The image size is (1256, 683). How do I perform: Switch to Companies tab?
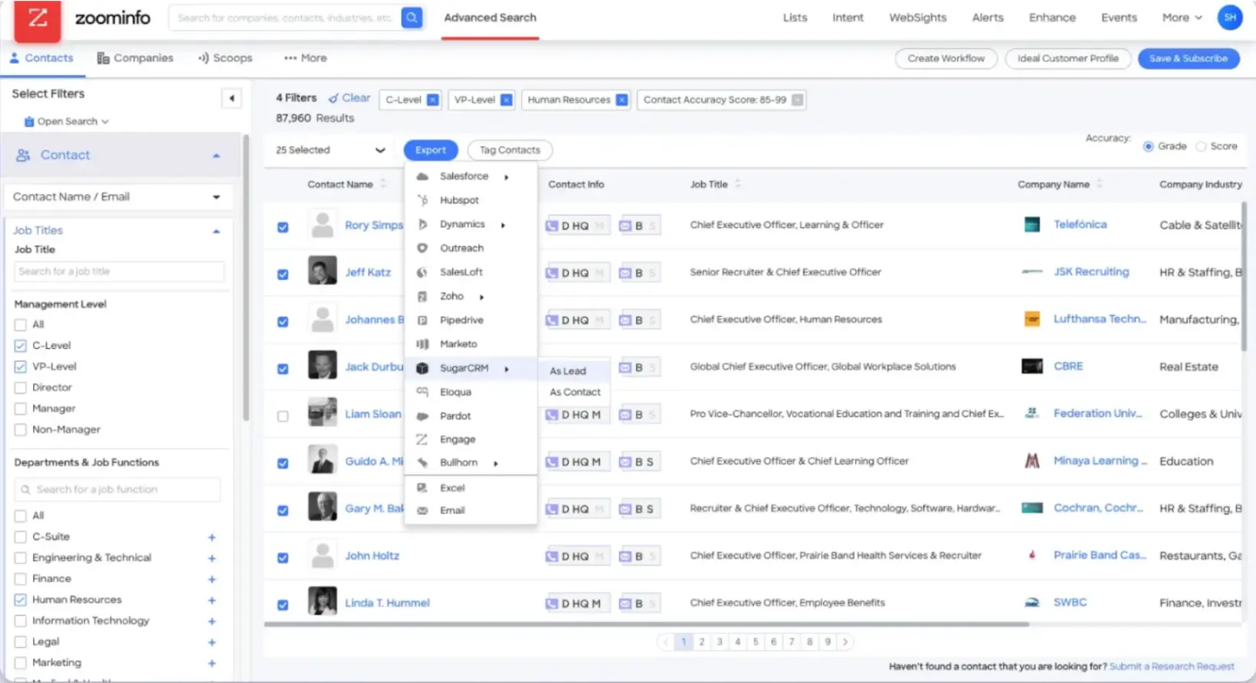135,58
